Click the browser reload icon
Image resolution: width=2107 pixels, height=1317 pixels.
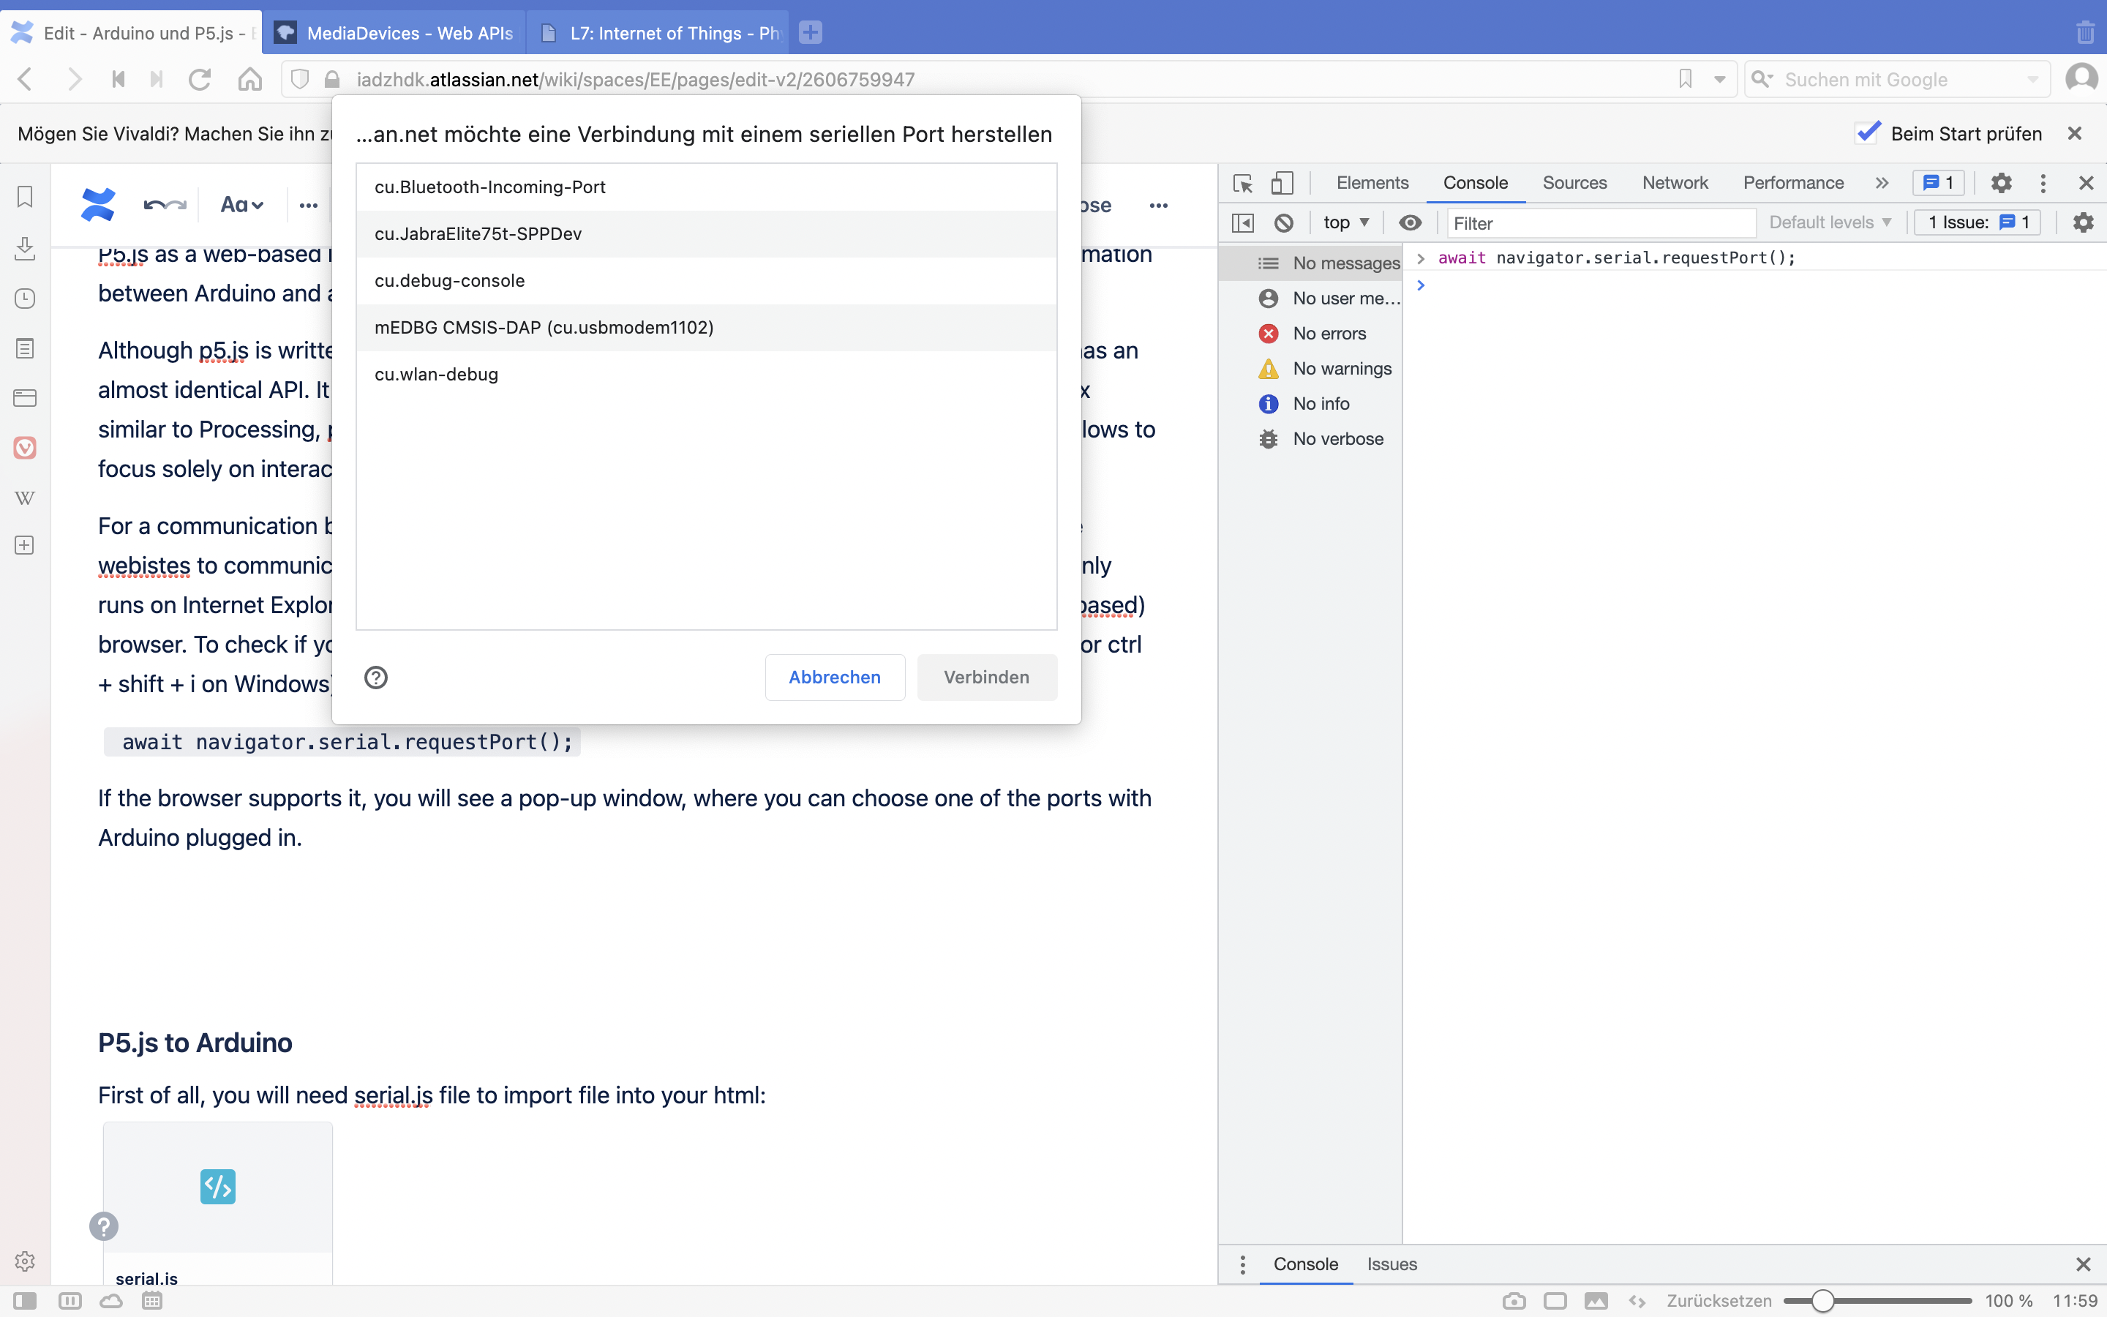[200, 79]
